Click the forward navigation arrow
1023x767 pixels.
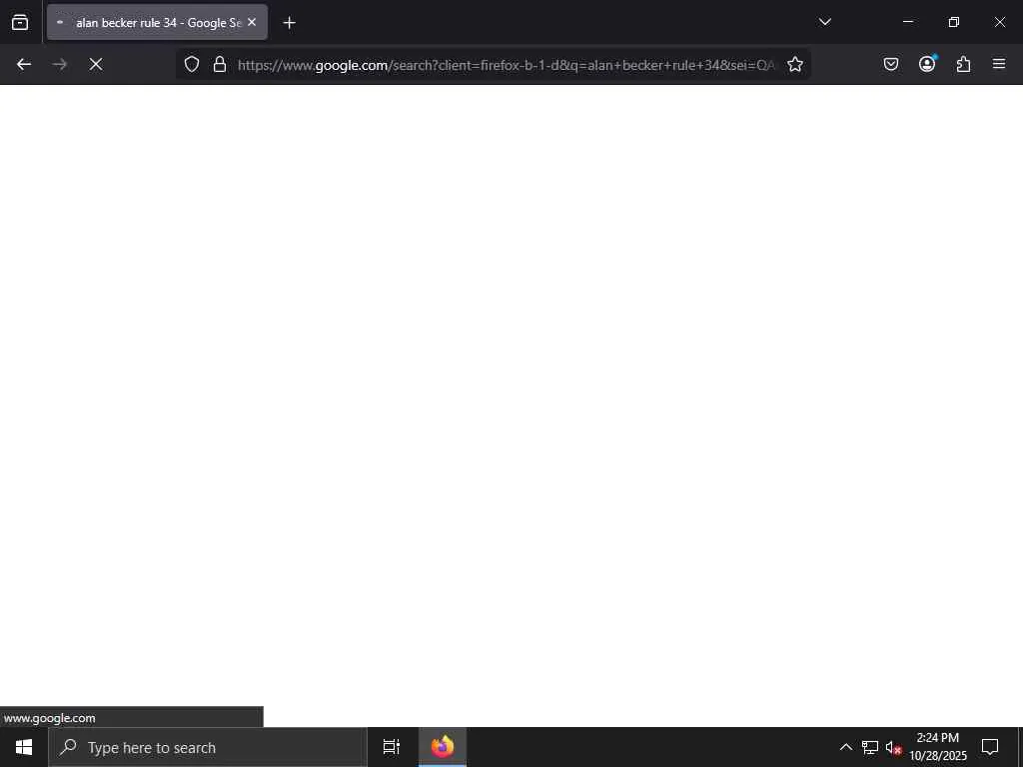[x=60, y=64]
